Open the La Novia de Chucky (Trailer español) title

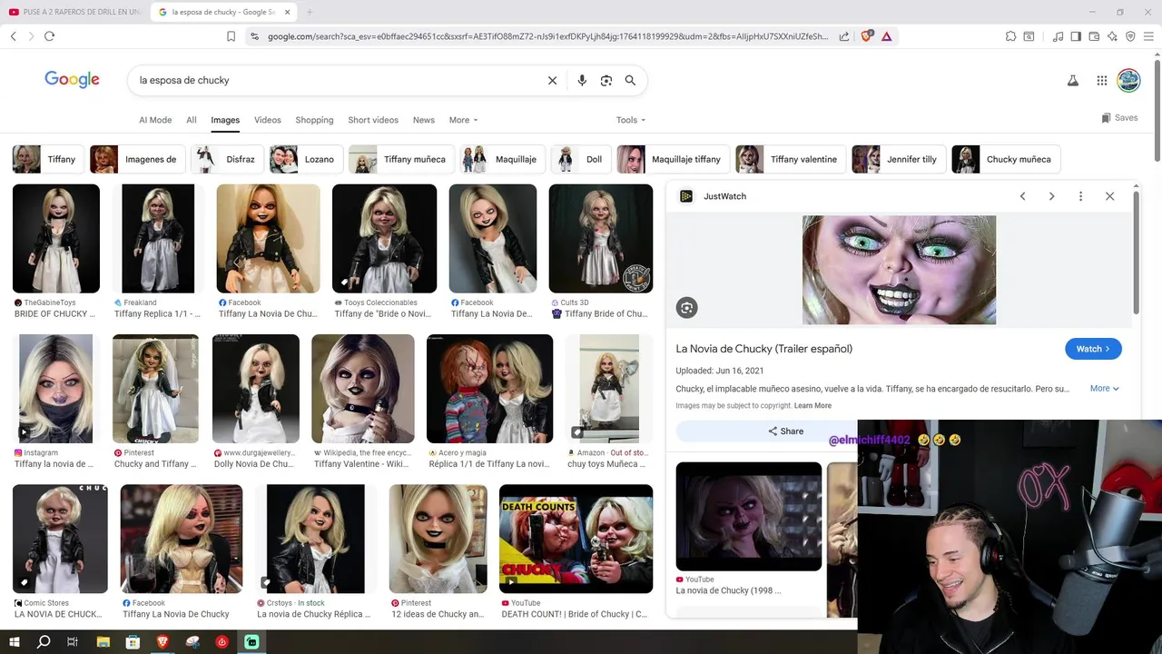click(x=764, y=349)
